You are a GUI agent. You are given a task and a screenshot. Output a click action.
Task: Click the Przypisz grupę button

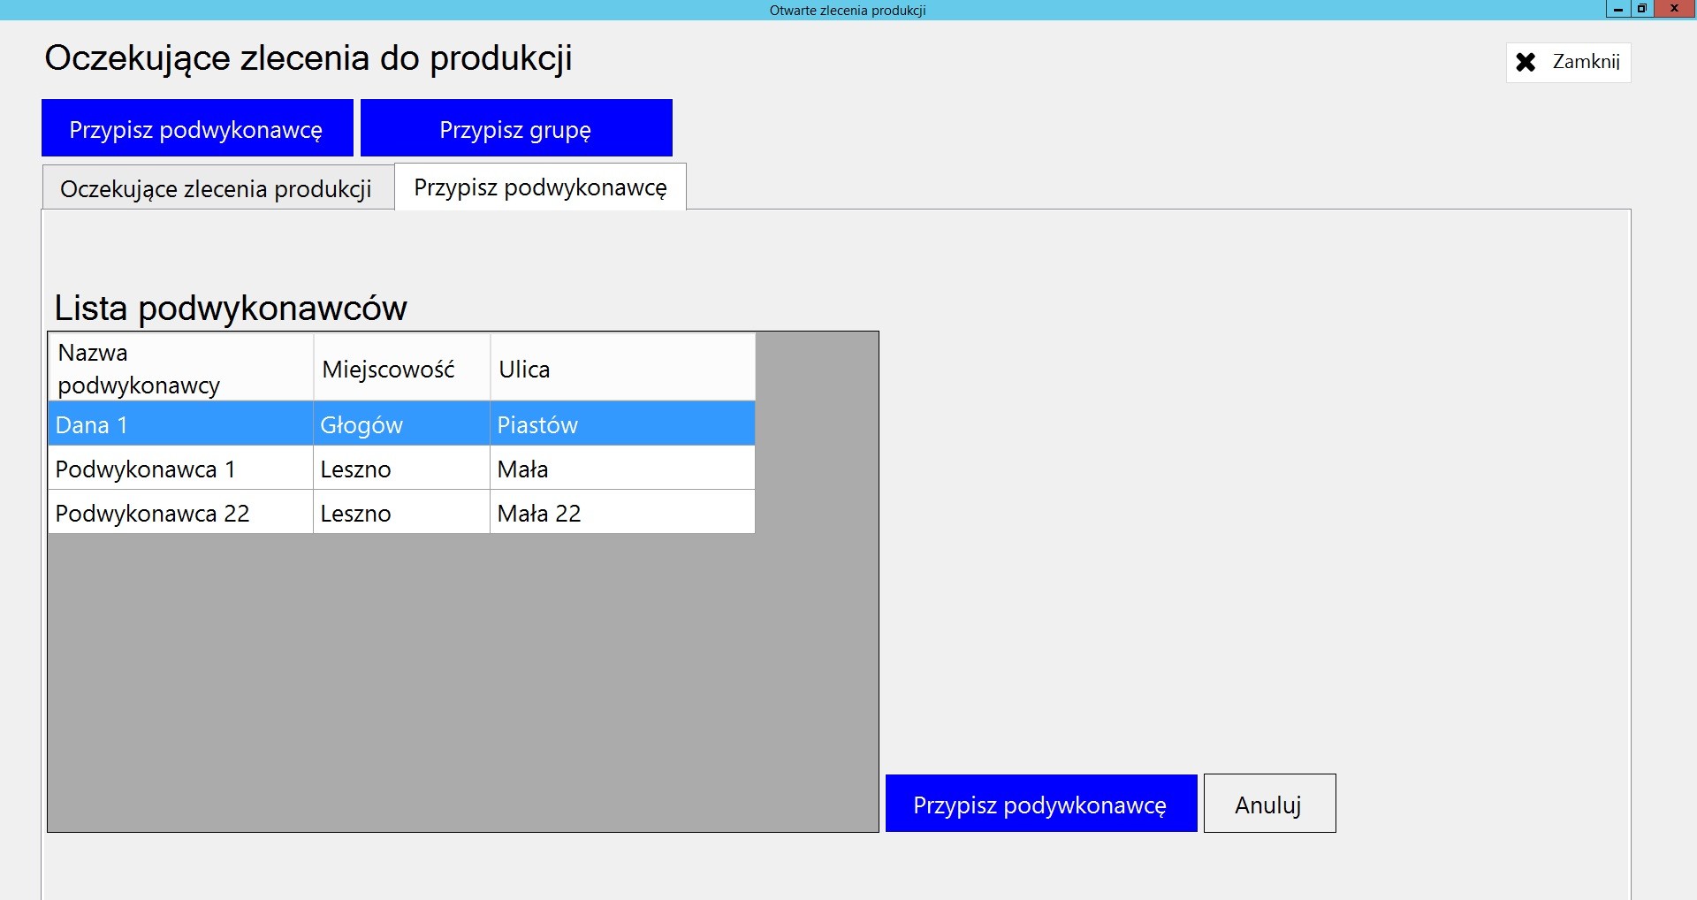(516, 127)
